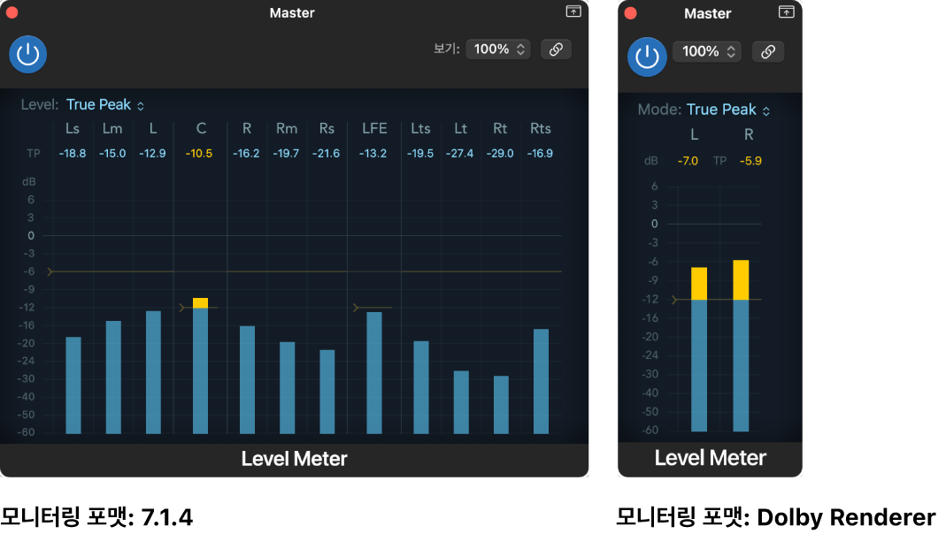Click the Lts channel peak value -19.5
The height and width of the screenshot is (534, 946).
click(420, 154)
